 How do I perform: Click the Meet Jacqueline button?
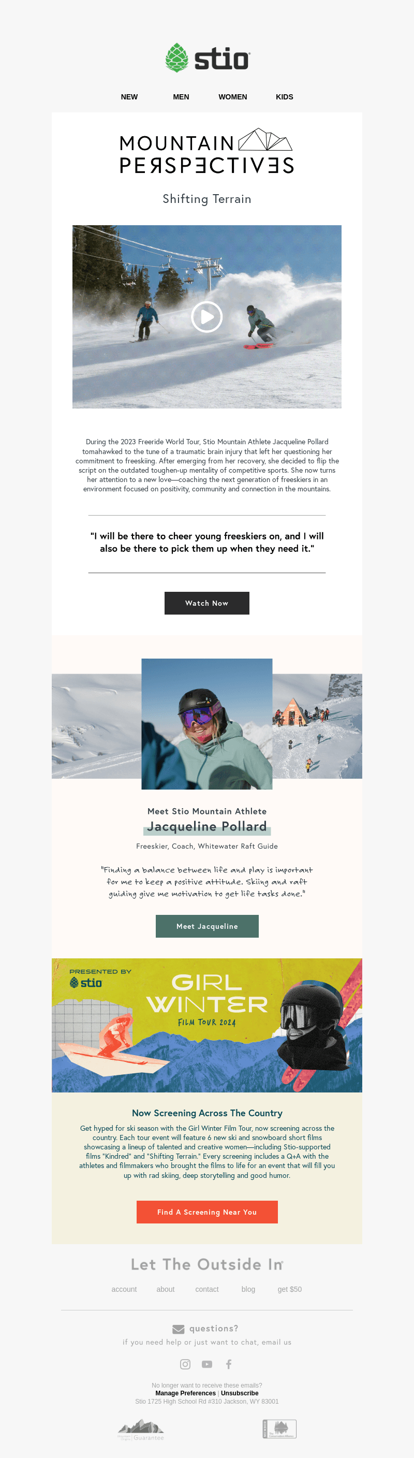click(x=207, y=926)
